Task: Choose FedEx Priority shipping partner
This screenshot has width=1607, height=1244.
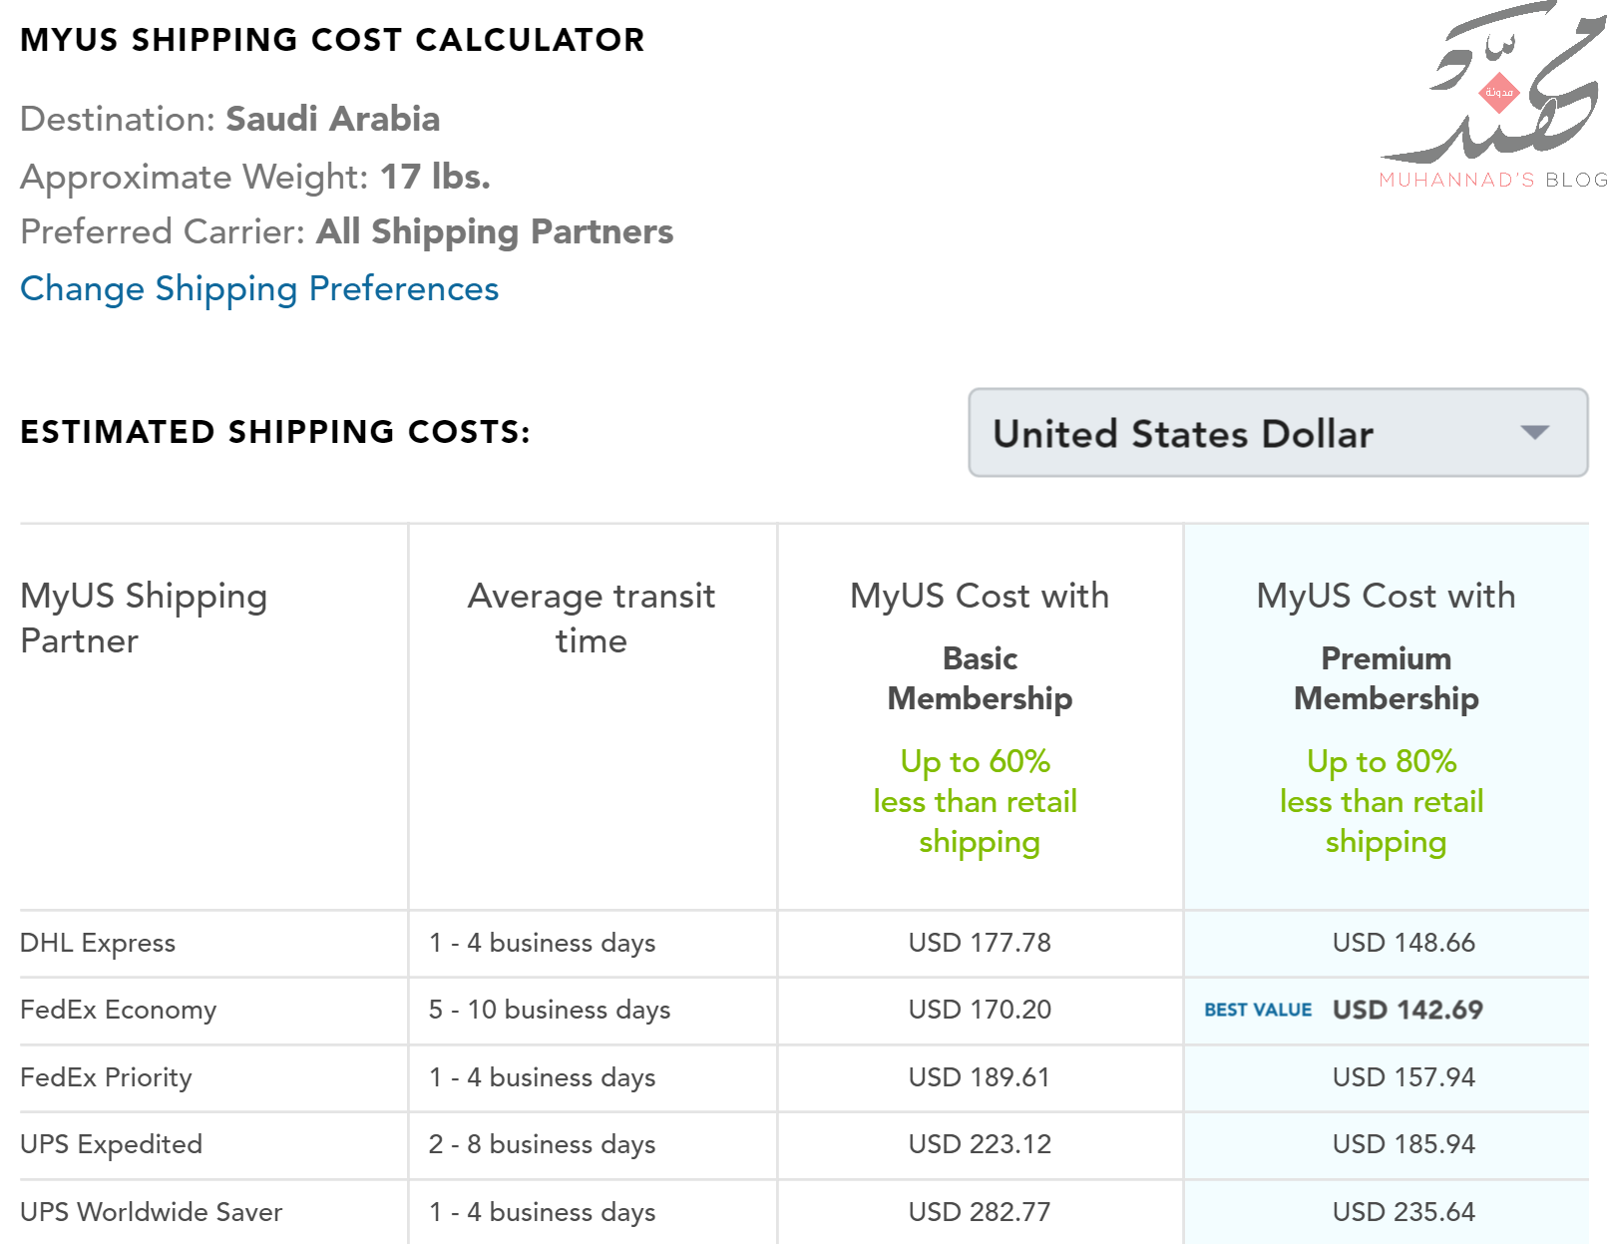Action: coord(106,1077)
